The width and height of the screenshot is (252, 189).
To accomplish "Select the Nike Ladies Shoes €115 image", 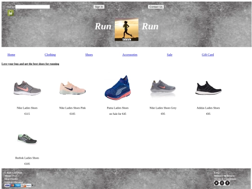I will pyautogui.click(x=27, y=88).
